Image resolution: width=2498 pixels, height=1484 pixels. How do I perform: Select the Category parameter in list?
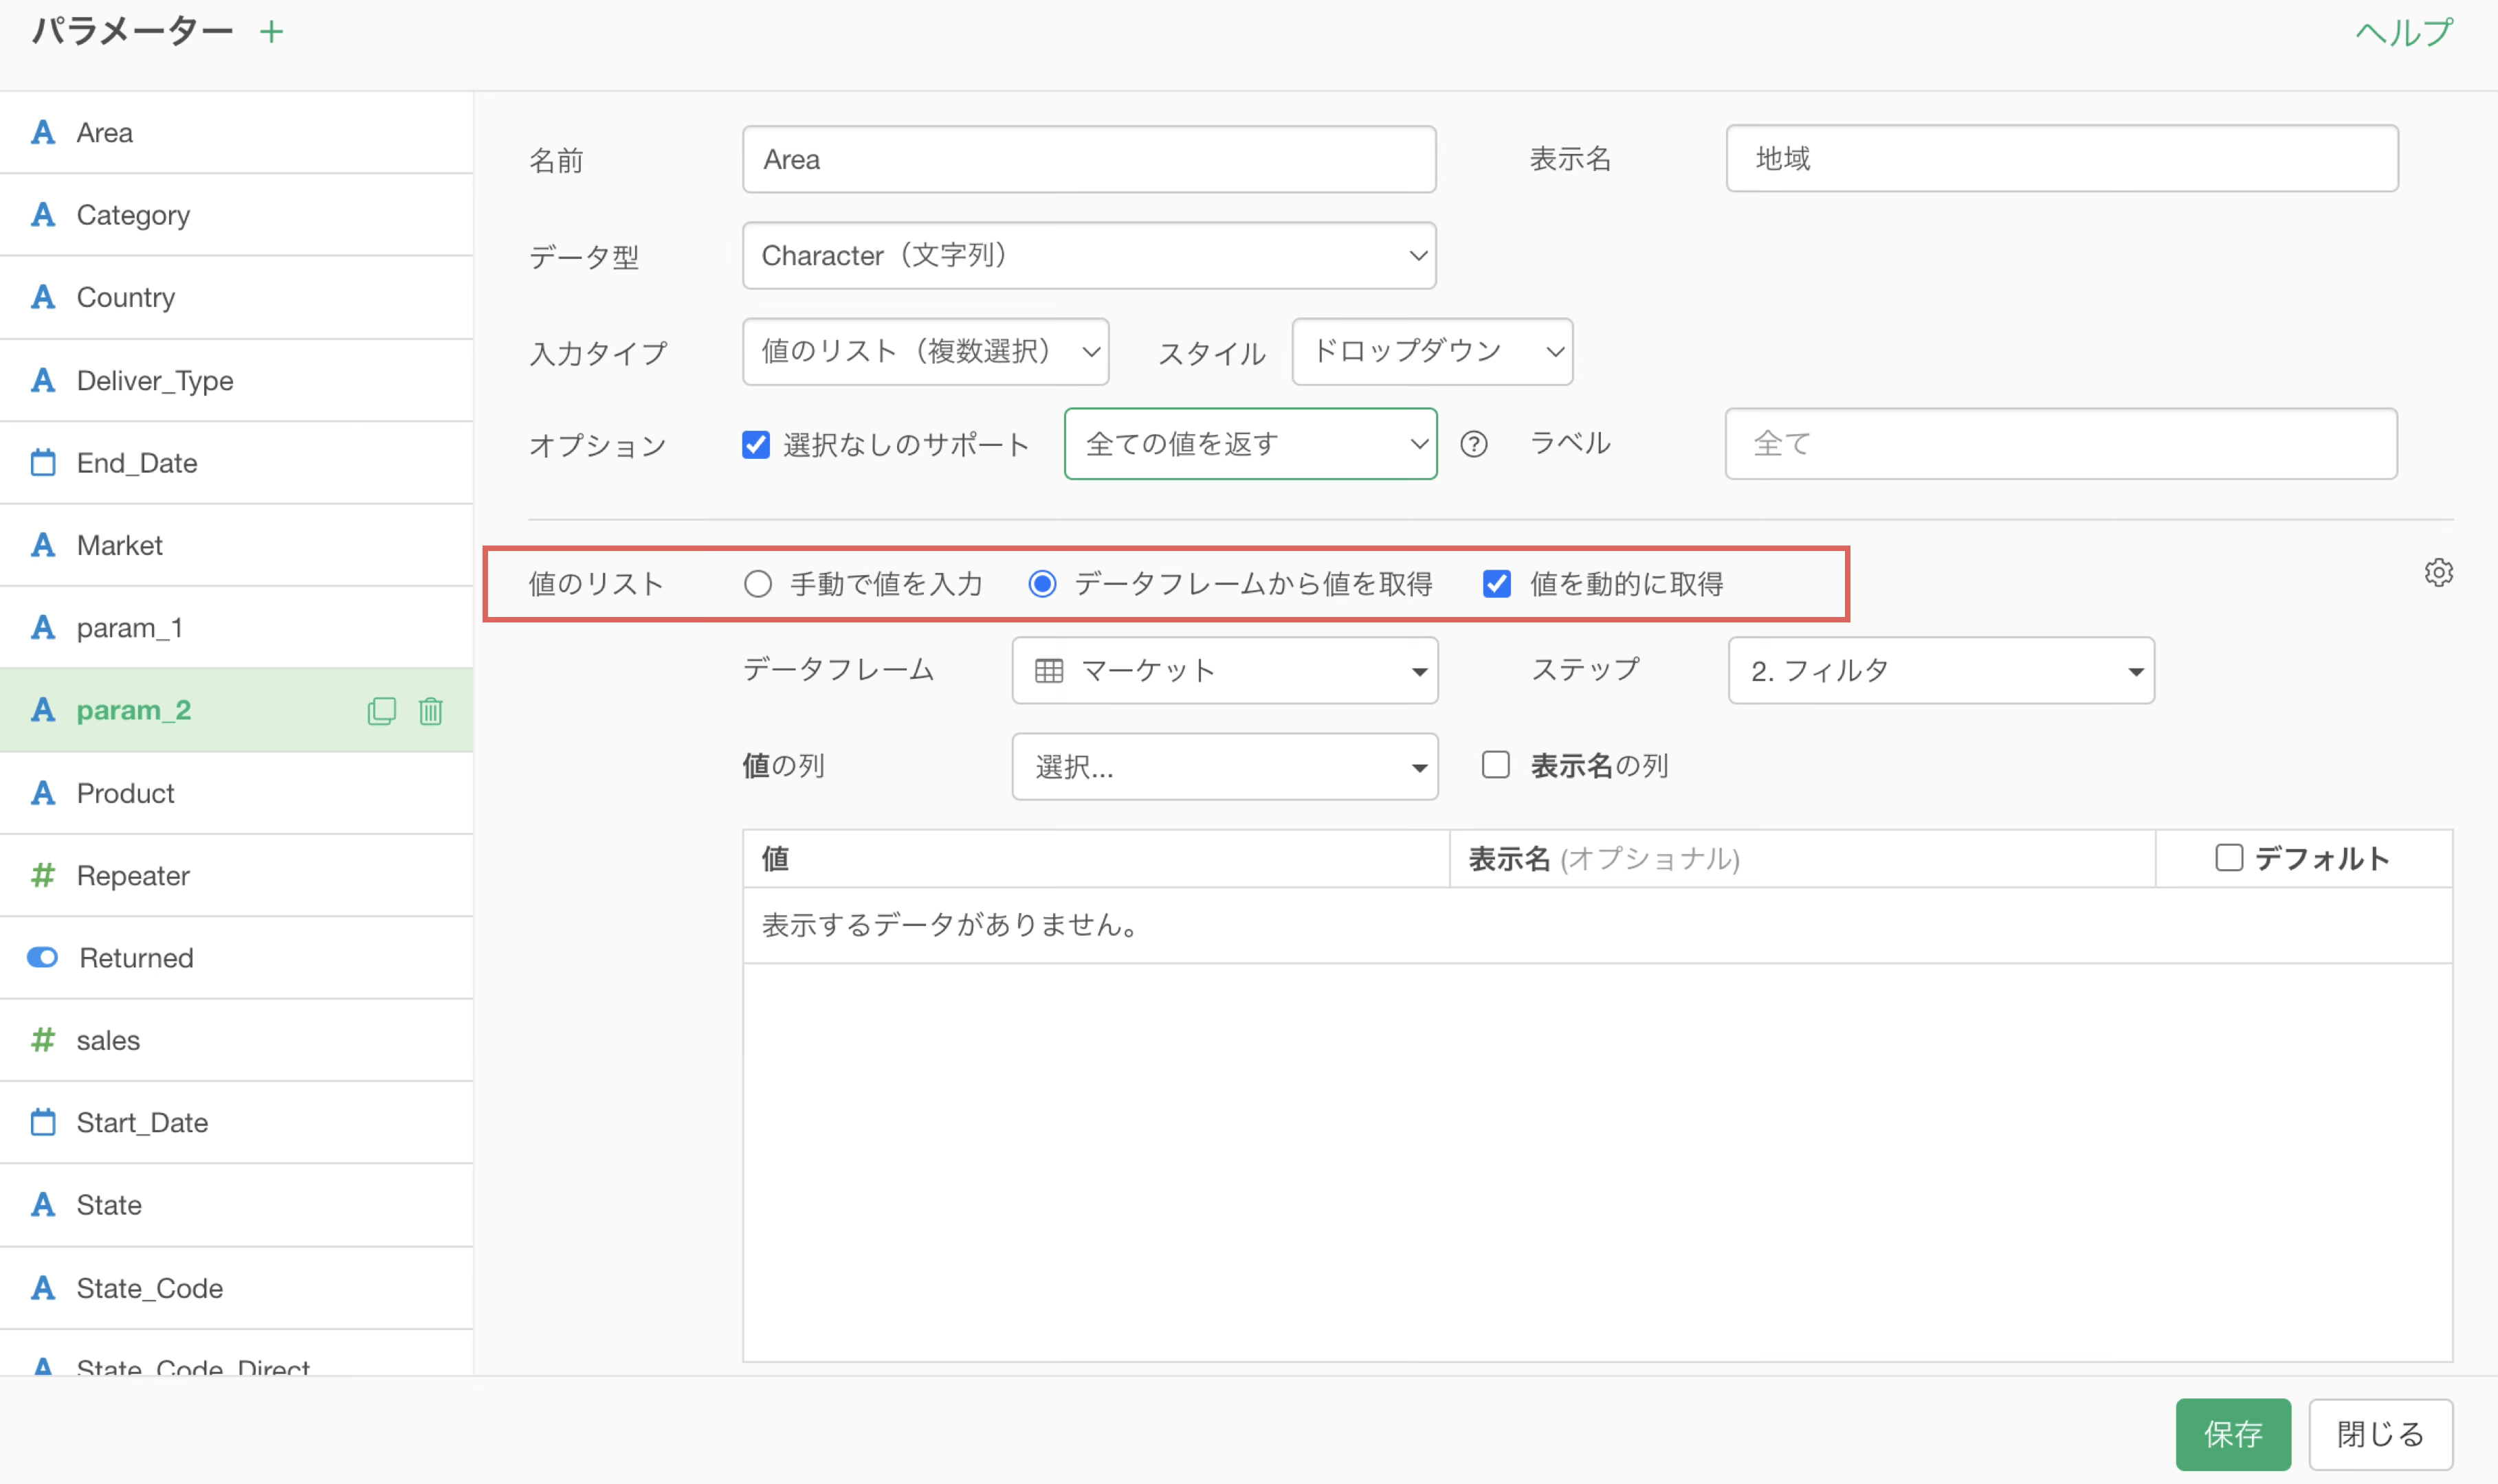(x=133, y=215)
